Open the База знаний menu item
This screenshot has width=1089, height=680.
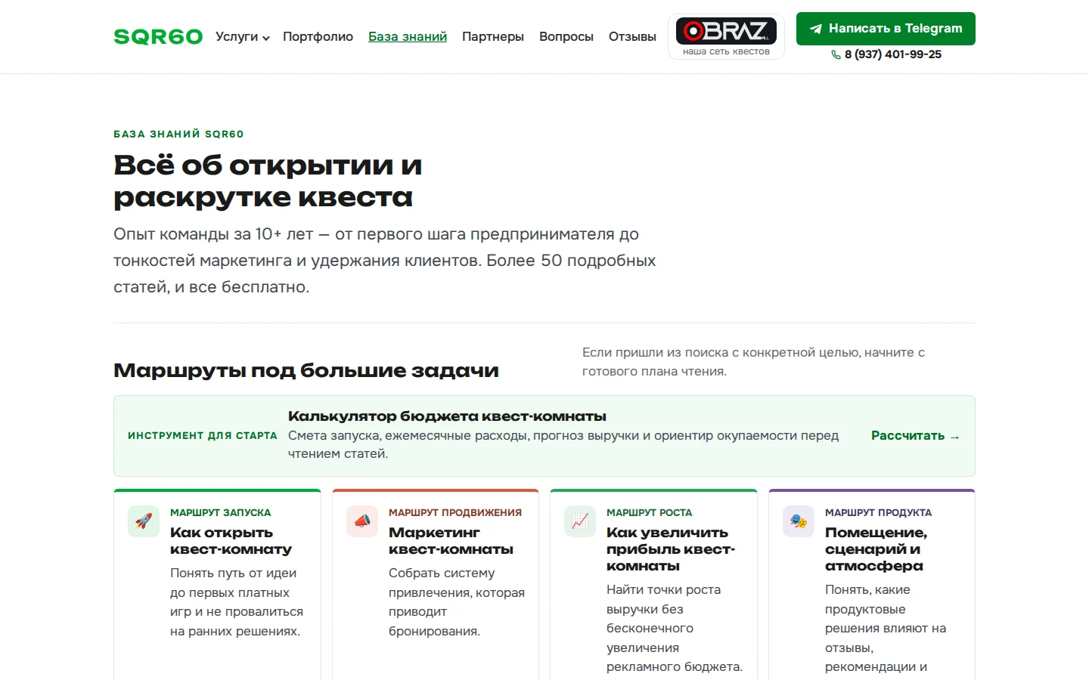tap(408, 36)
